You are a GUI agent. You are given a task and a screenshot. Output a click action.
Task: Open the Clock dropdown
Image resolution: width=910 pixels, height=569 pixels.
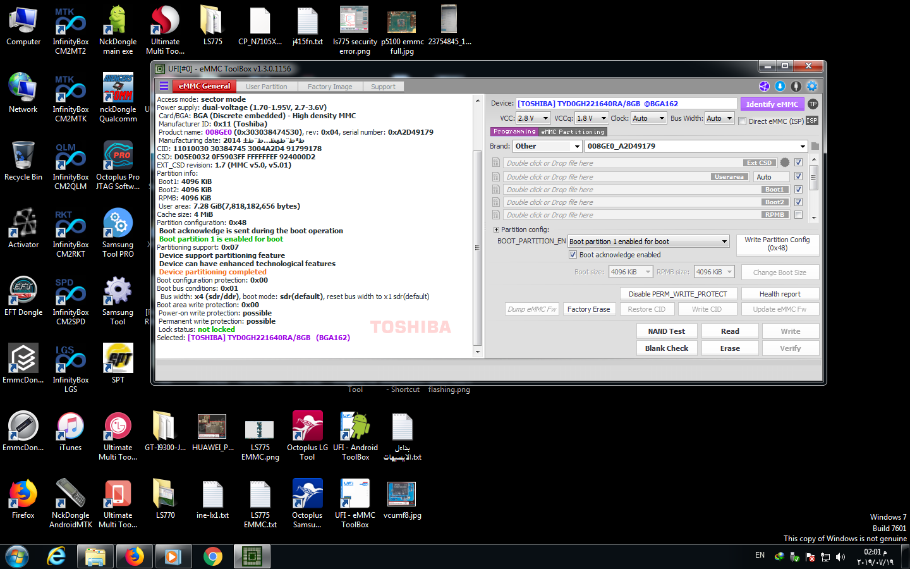click(649, 118)
